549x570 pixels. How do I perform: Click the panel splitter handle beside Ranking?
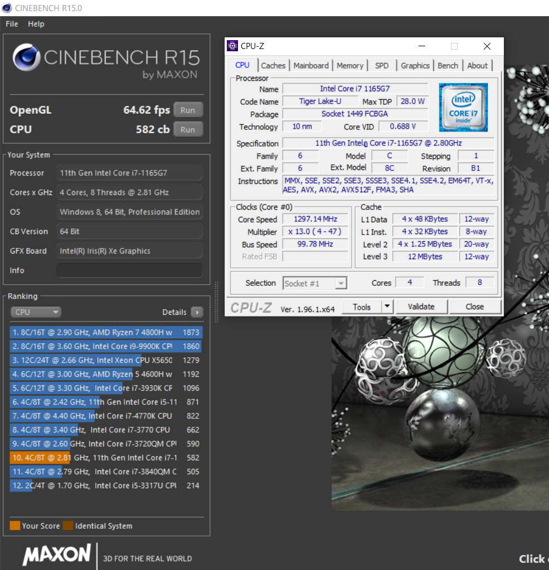(216, 302)
